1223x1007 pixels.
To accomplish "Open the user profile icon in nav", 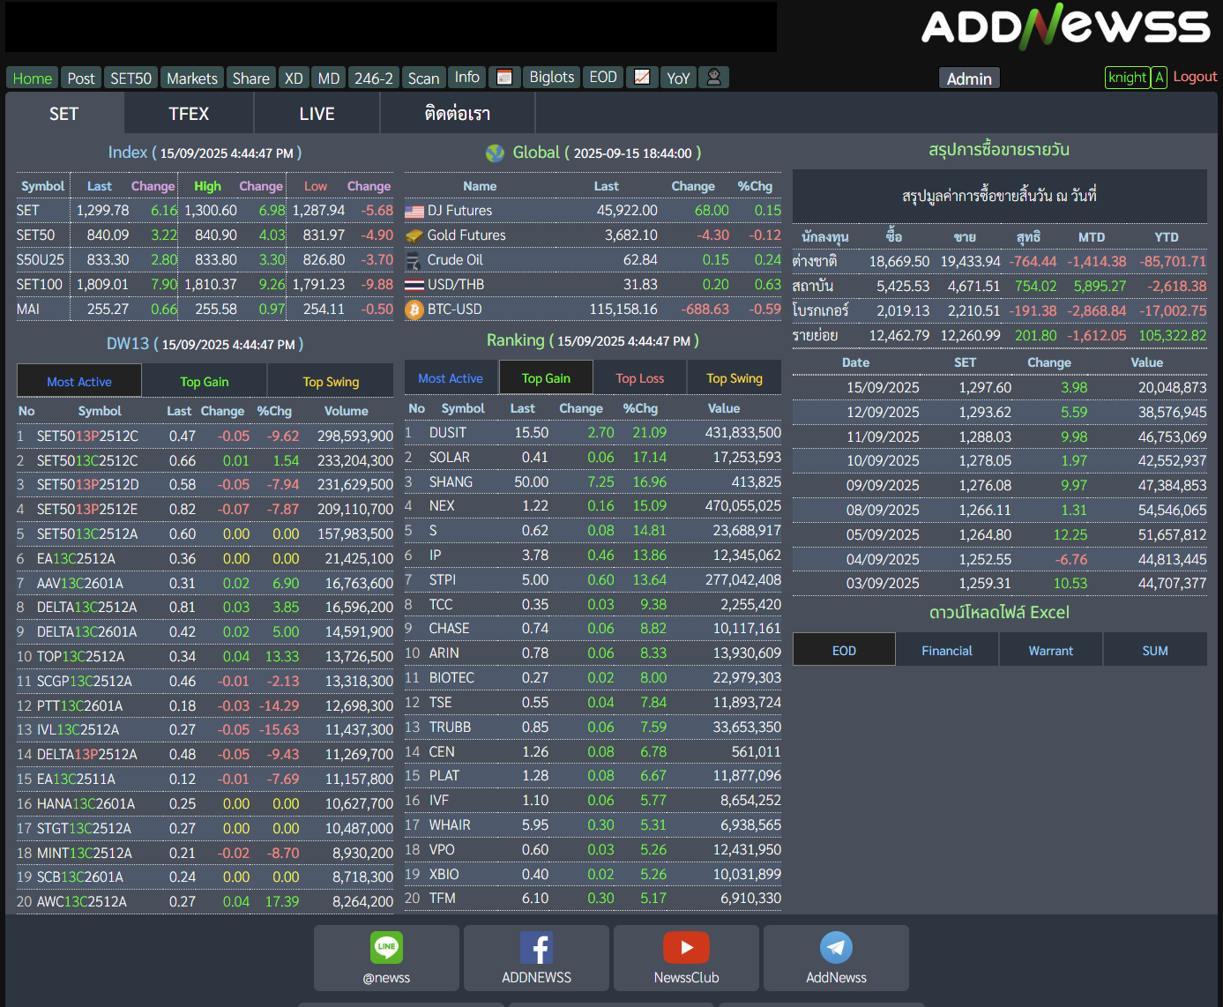I will click(x=714, y=78).
